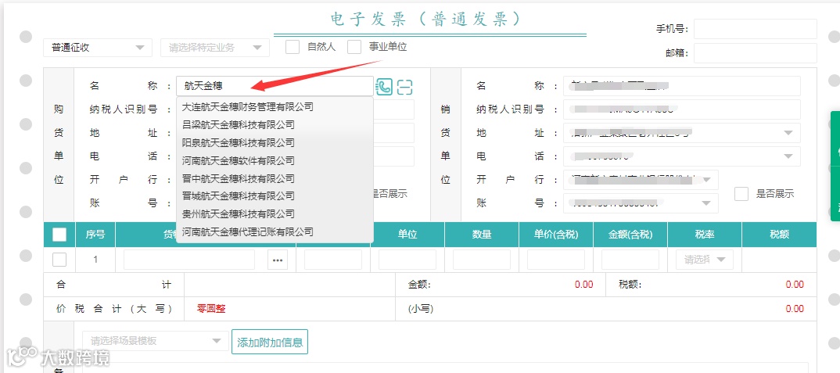
Task: Open the 税率 dropdown in row 1
Action: (x=705, y=260)
